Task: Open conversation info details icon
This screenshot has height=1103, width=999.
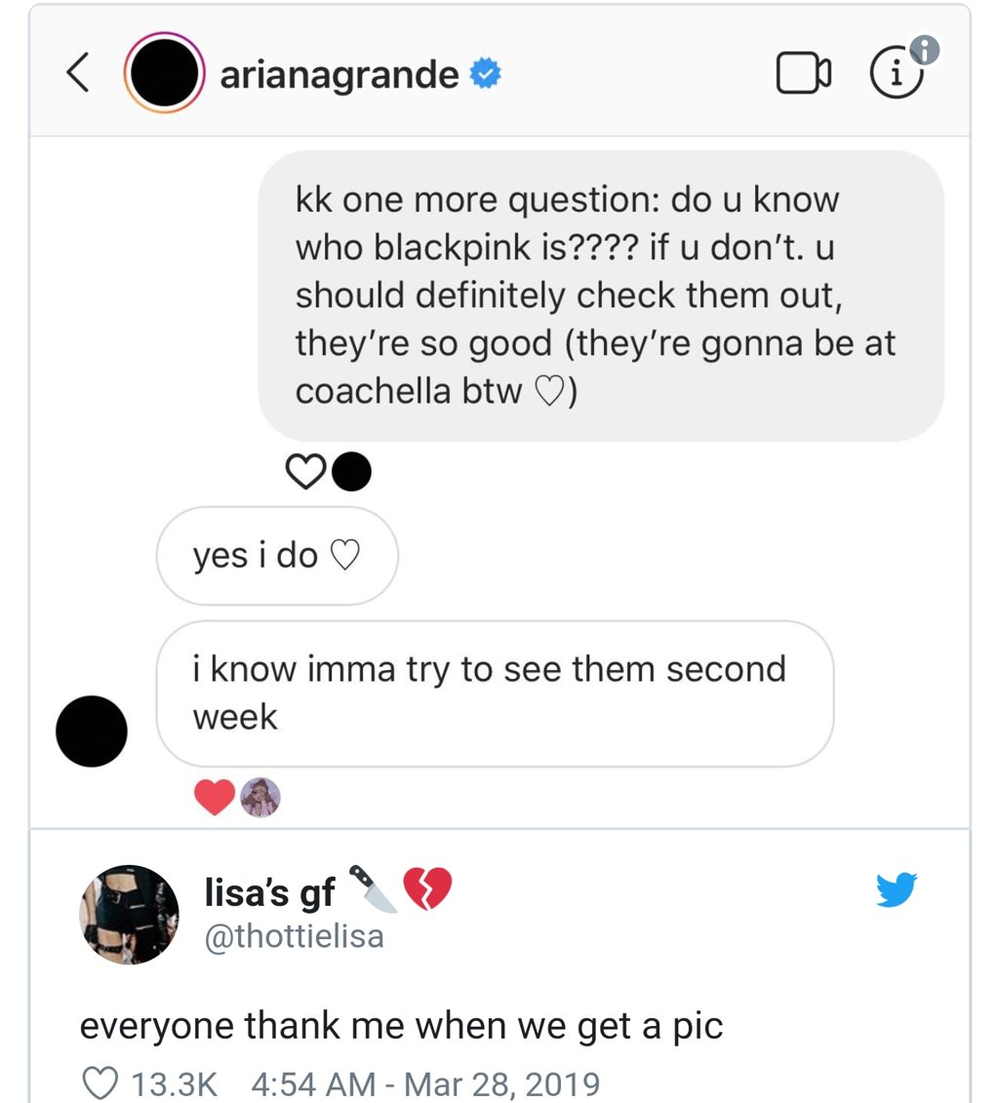Action: [897, 76]
